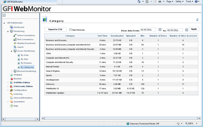
Task: Expand the WebSecurity Edition node
Action: point(8,86)
